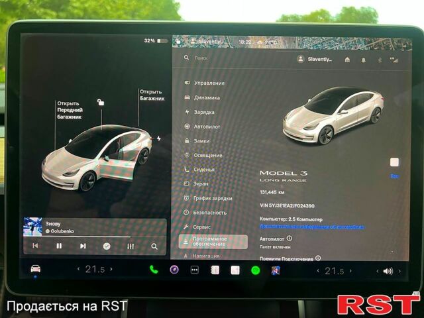Open the Автопилот settings menu
Viewport: 424px width, 318px height.
[x=207, y=126]
